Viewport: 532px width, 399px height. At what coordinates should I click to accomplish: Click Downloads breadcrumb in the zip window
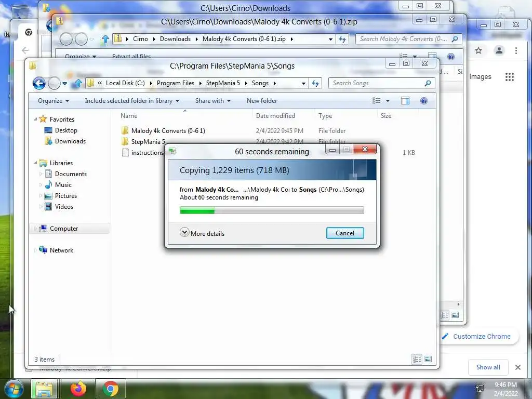(175, 39)
